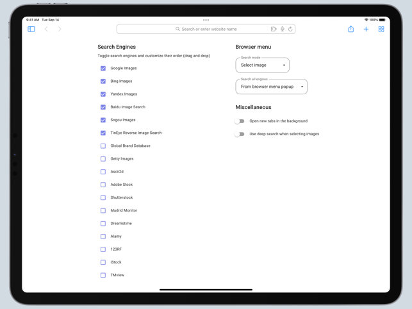The image size is (412, 309).
Task: Expand the Search mode dropdown
Action: coord(263,65)
